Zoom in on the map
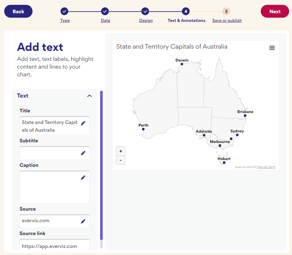This screenshot has height=255, width=292. click(121, 151)
